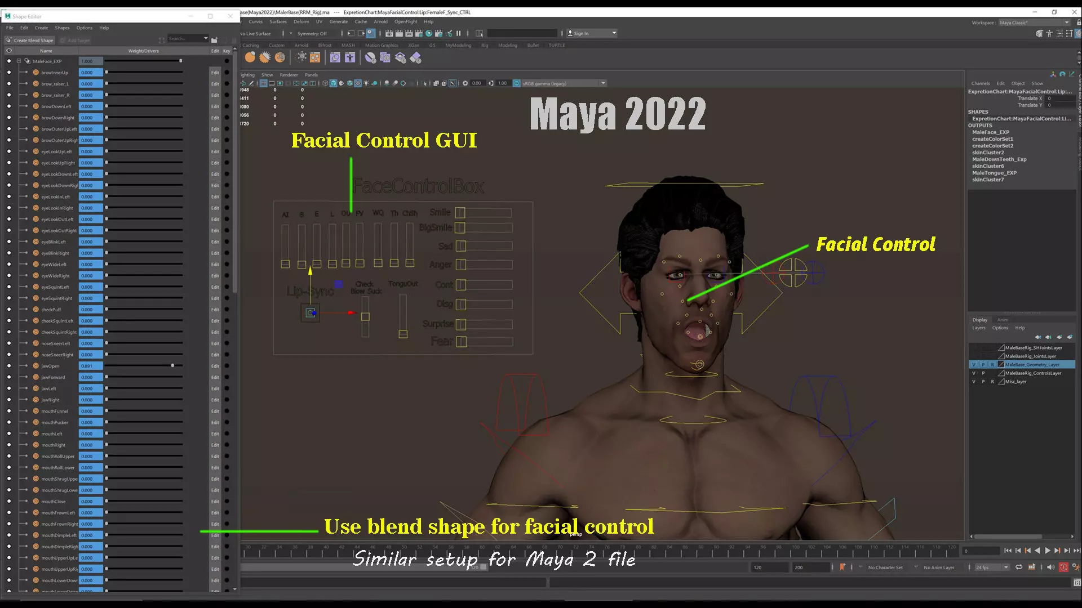Open Renderer menu in viewport panel
Image resolution: width=1082 pixels, height=608 pixels.
pos(289,74)
